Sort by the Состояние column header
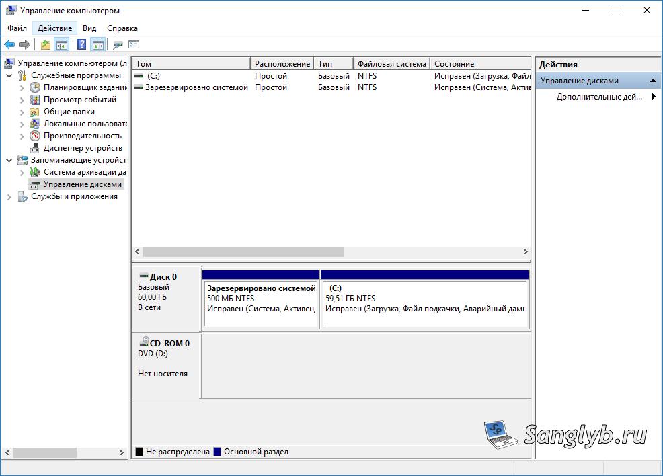The height and width of the screenshot is (476, 663). tap(481, 63)
